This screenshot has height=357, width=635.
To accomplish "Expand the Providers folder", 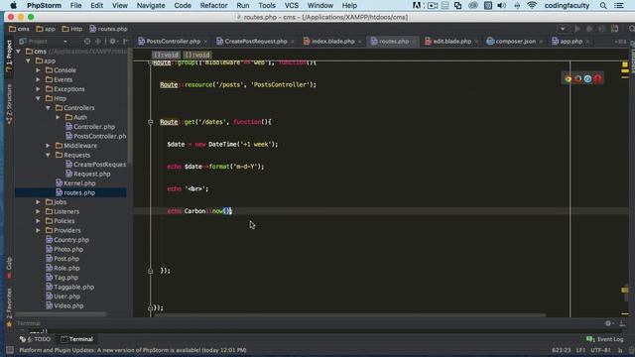I will click(38, 230).
